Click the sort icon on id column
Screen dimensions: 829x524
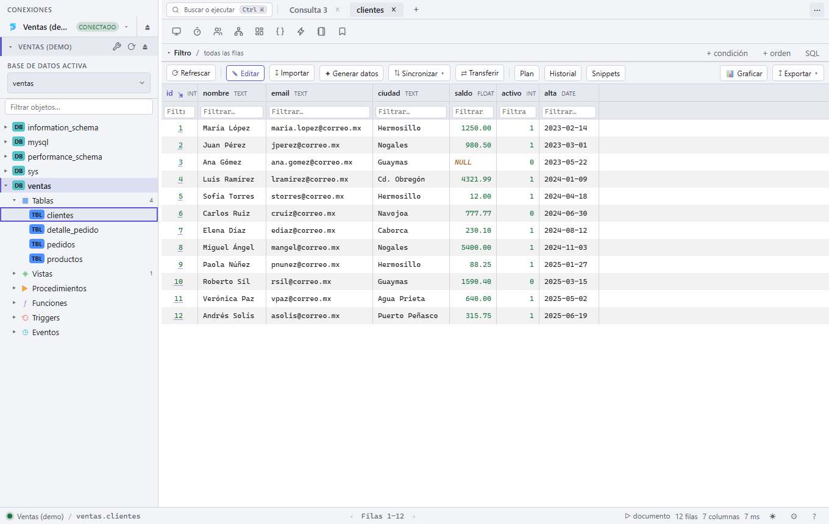tap(180, 94)
